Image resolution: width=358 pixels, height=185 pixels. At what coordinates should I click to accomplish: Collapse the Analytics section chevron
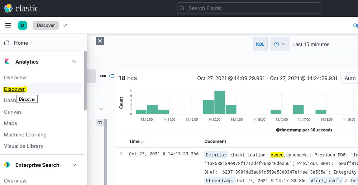click(74, 61)
